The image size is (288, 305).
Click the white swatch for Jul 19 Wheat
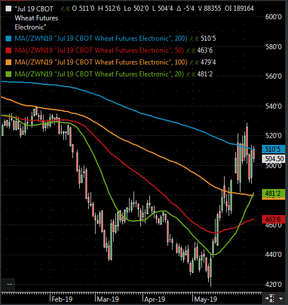point(8,8)
